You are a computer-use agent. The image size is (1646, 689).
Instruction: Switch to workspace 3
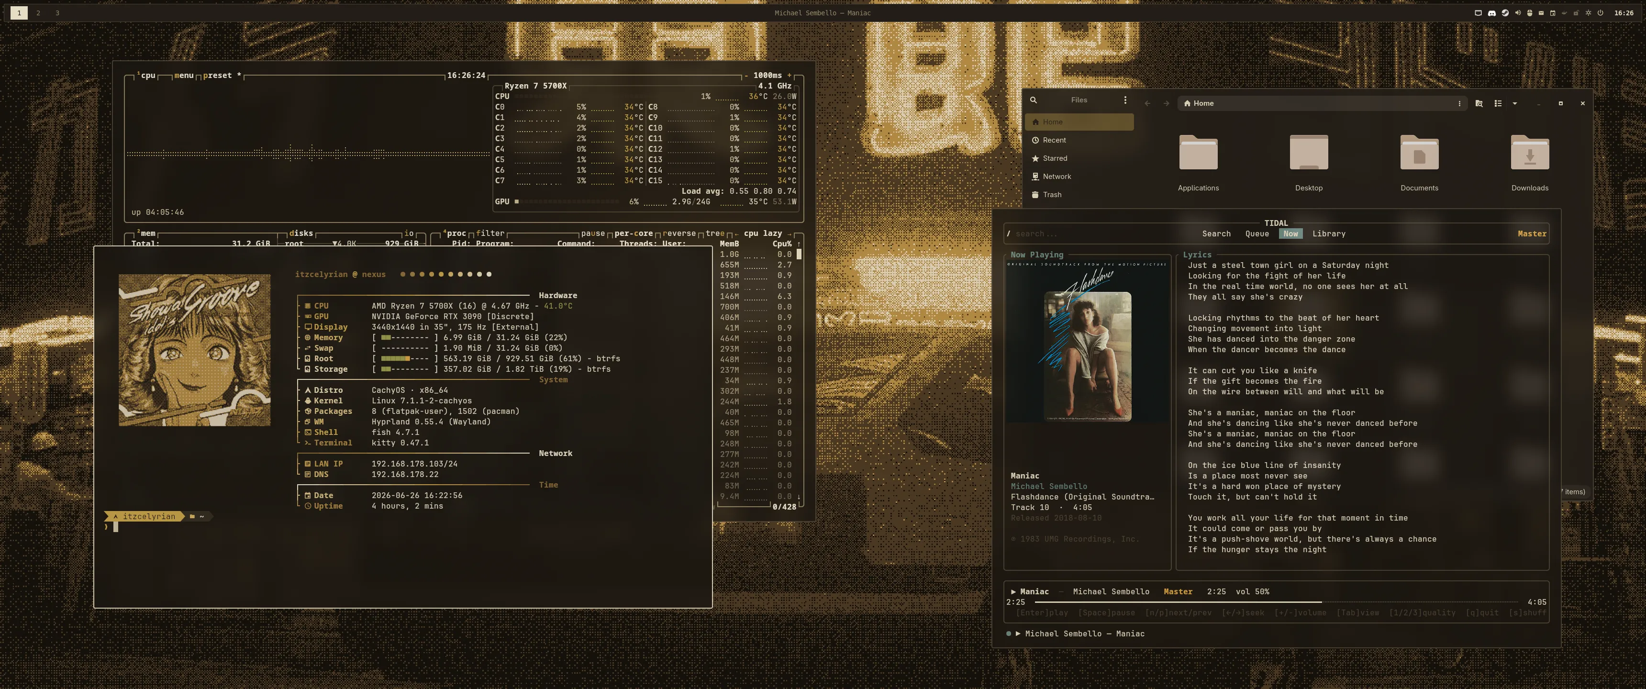tap(57, 13)
